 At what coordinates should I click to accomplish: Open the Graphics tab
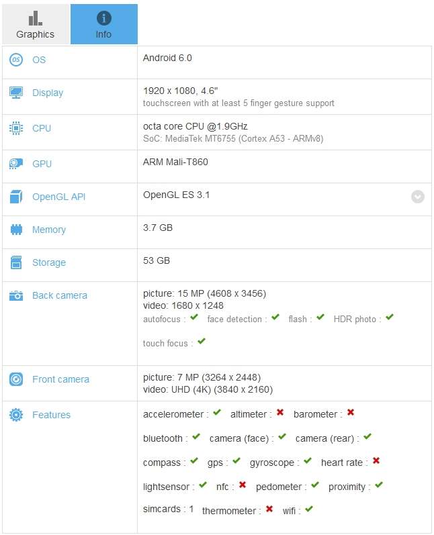(36, 24)
